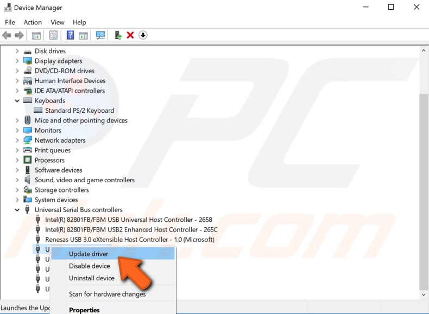The width and height of the screenshot is (429, 314).
Task: Click the Sound, video and game controllers speaker icon
Action: 27,180
